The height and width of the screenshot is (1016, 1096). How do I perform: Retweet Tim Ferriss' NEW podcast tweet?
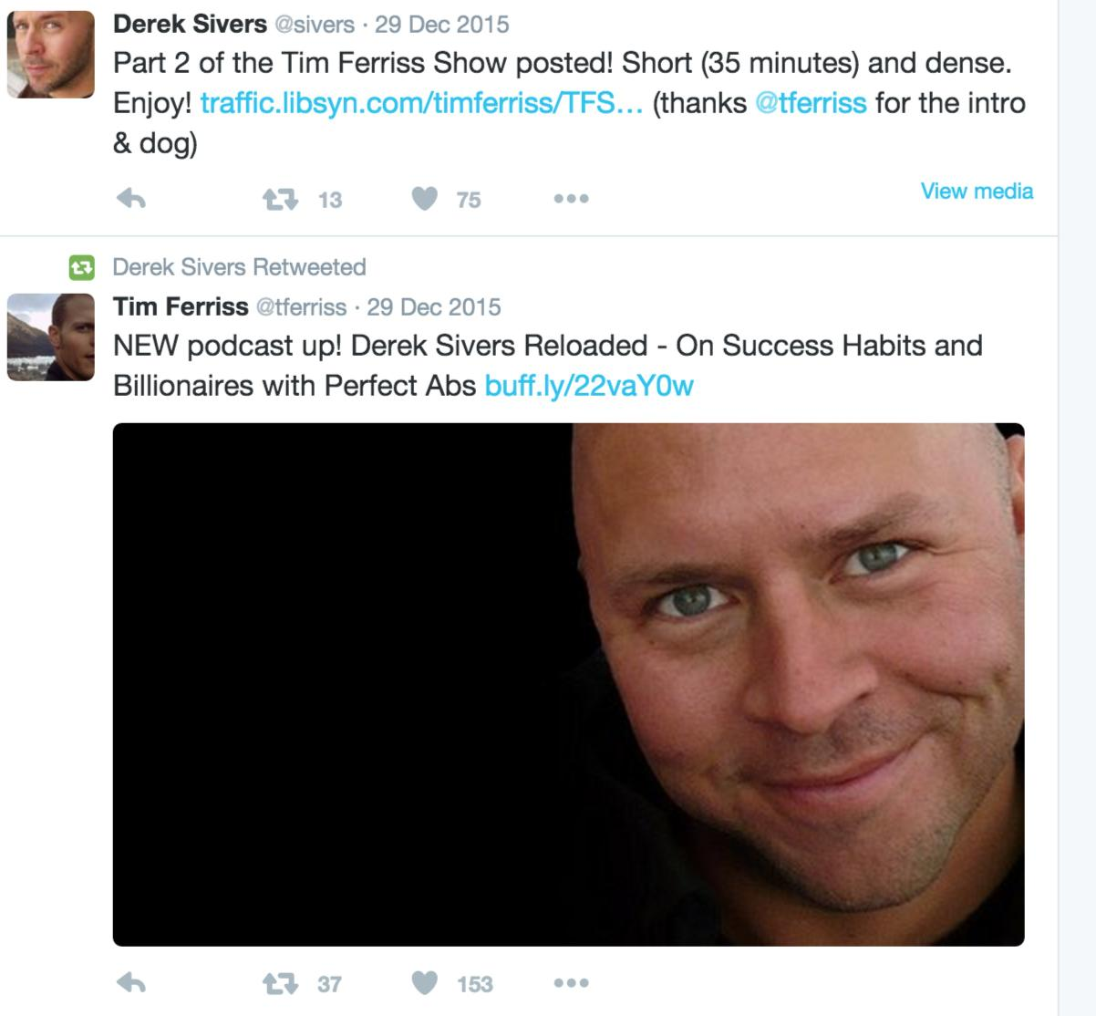coord(280,983)
